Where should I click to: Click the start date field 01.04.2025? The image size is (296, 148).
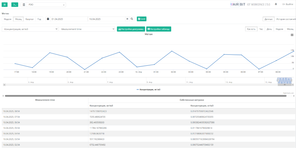(x=68, y=19)
